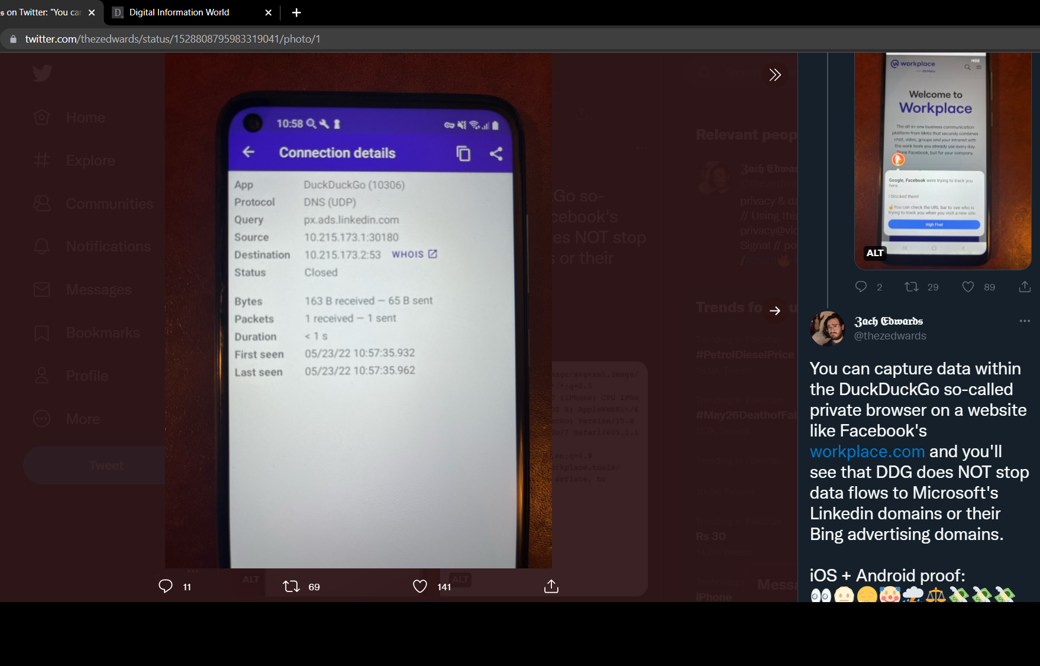Share the side panel tweet

click(x=1025, y=287)
